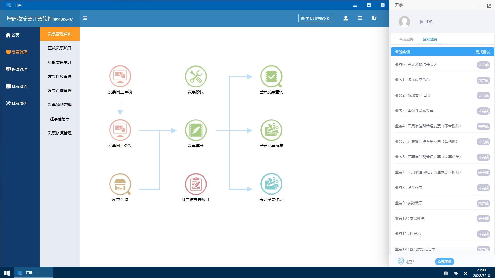This screenshot has height=278, width=495.
Task: Open 发票领购管理 submenu
Action: pyautogui.click(x=60, y=105)
